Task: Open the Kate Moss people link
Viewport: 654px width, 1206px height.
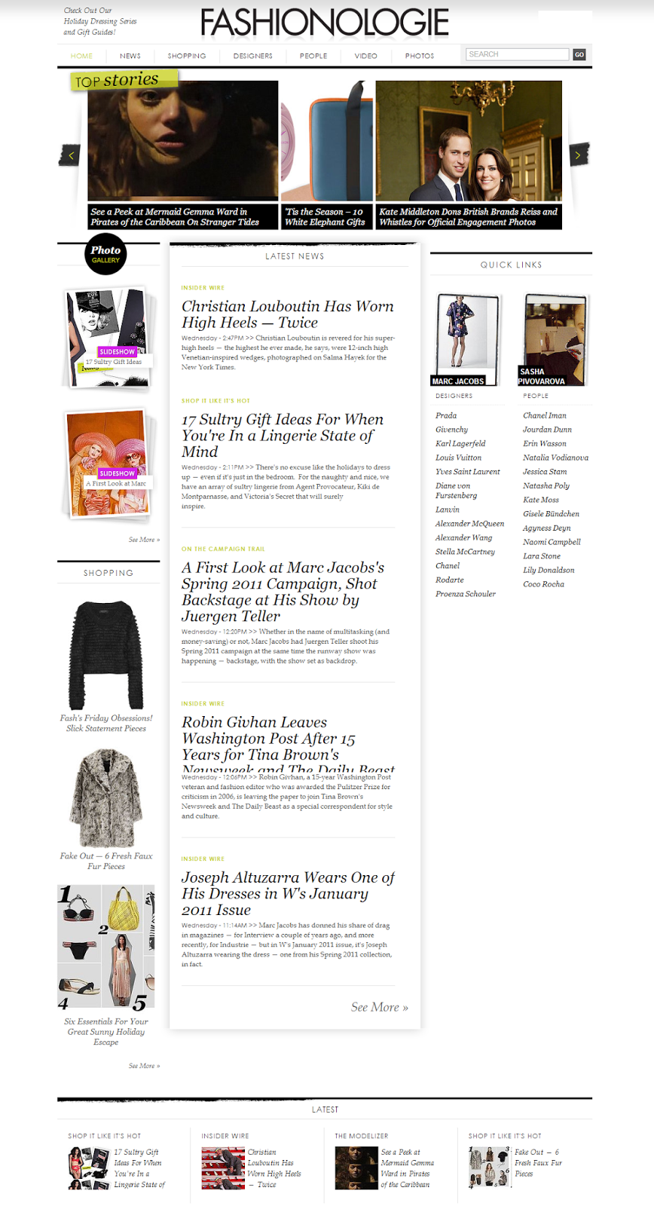Action: click(x=541, y=500)
